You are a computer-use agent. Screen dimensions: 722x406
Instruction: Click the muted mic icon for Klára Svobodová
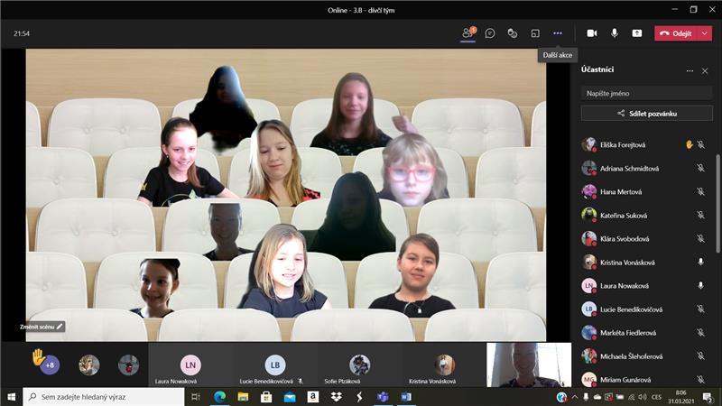[x=701, y=239]
